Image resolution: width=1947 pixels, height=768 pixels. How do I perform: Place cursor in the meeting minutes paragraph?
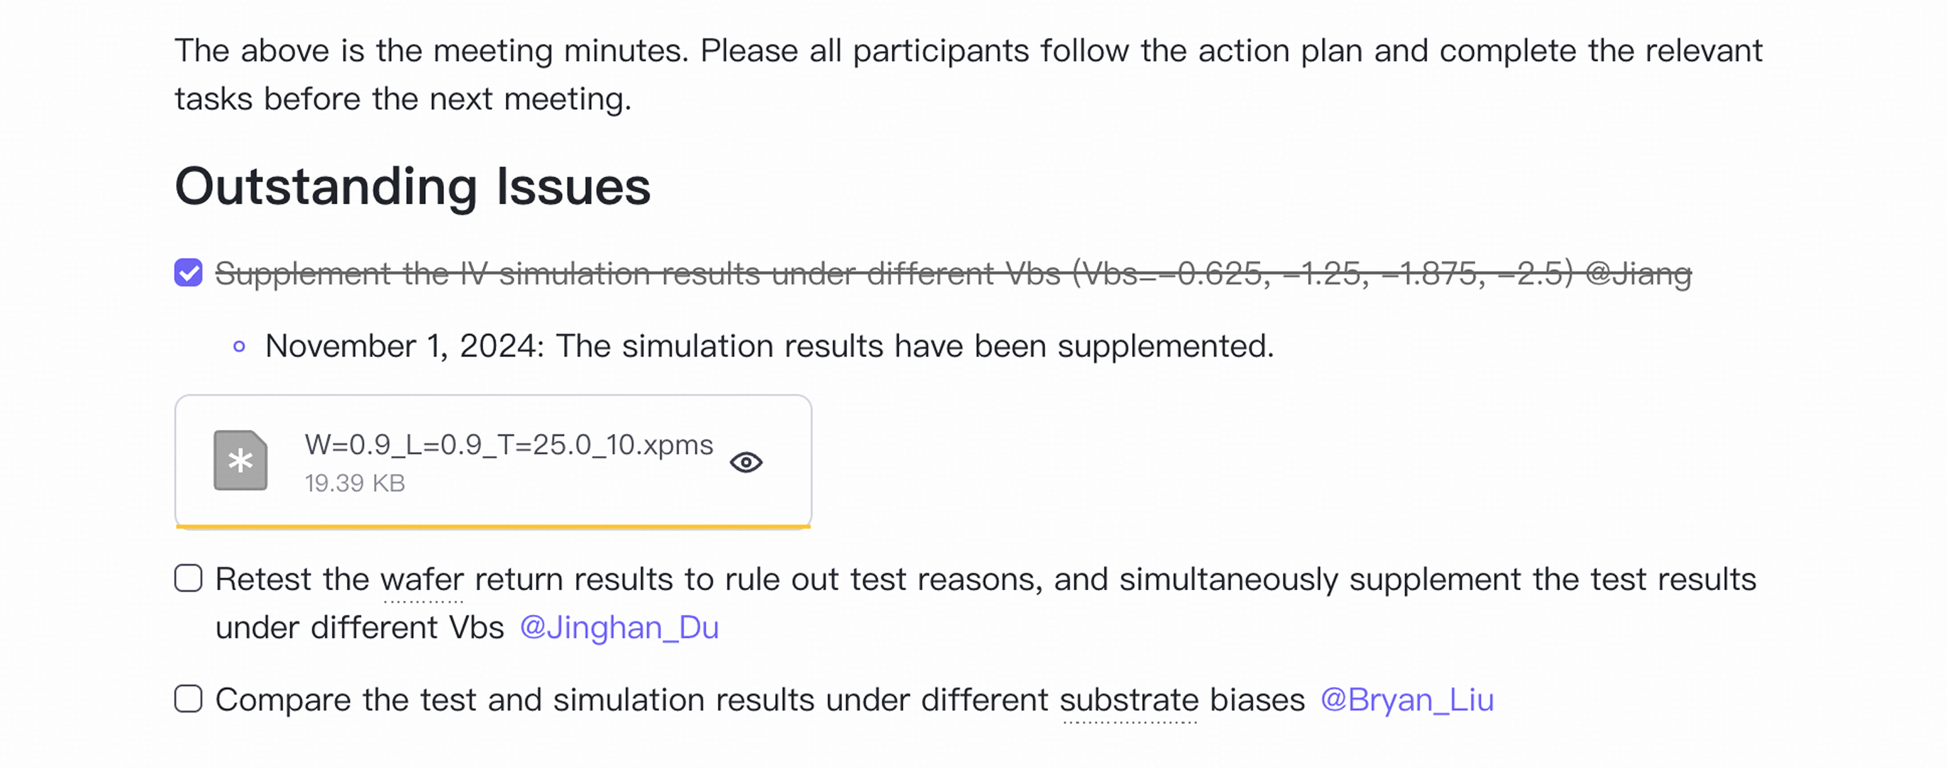(968, 75)
